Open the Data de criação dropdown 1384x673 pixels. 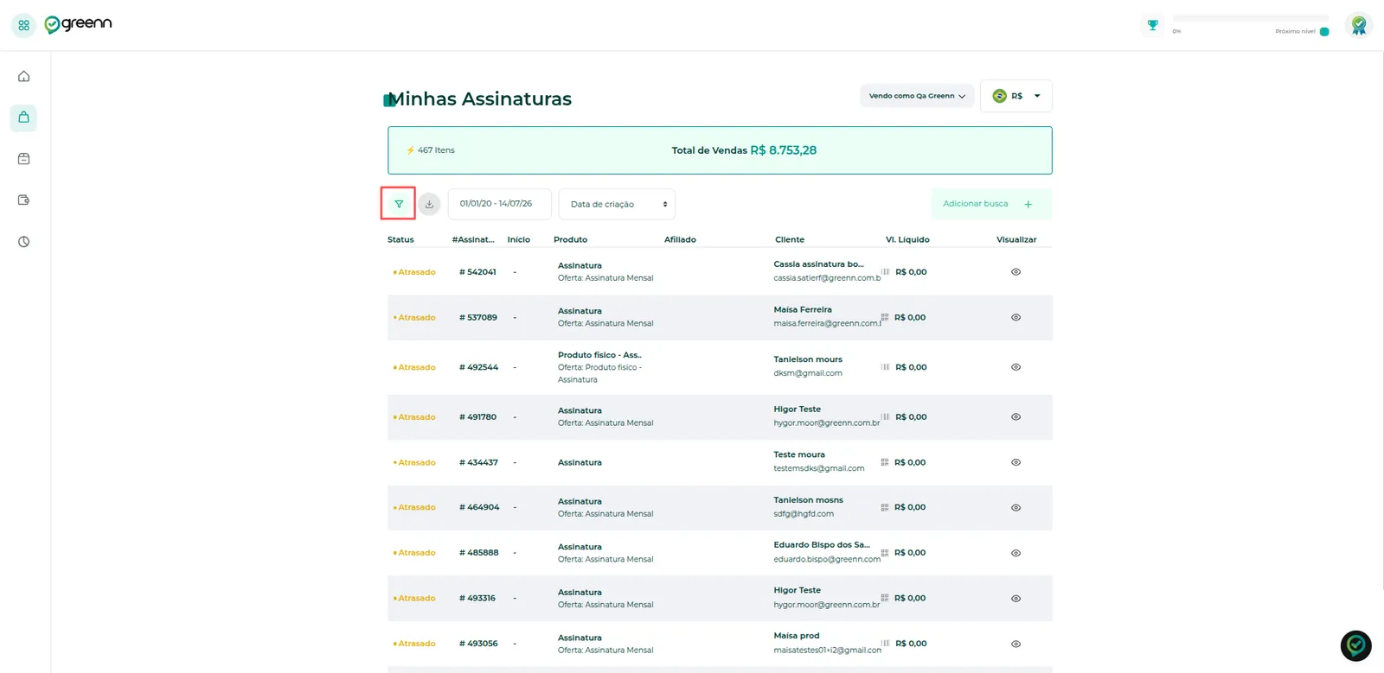(617, 205)
